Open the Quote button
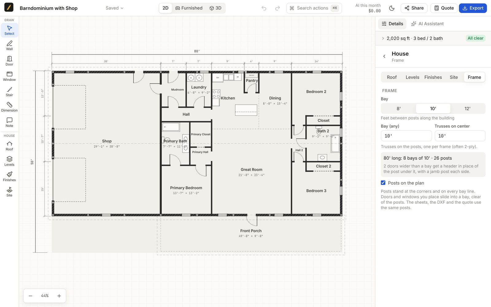The image size is (491, 307). click(x=444, y=8)
